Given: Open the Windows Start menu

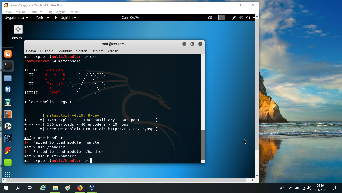Looking at the screenshot, I should click(6, 188).
